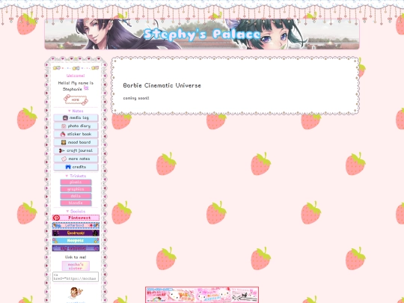
Task: Click the Stephy's Palace header banner
Action: point(202,34)
